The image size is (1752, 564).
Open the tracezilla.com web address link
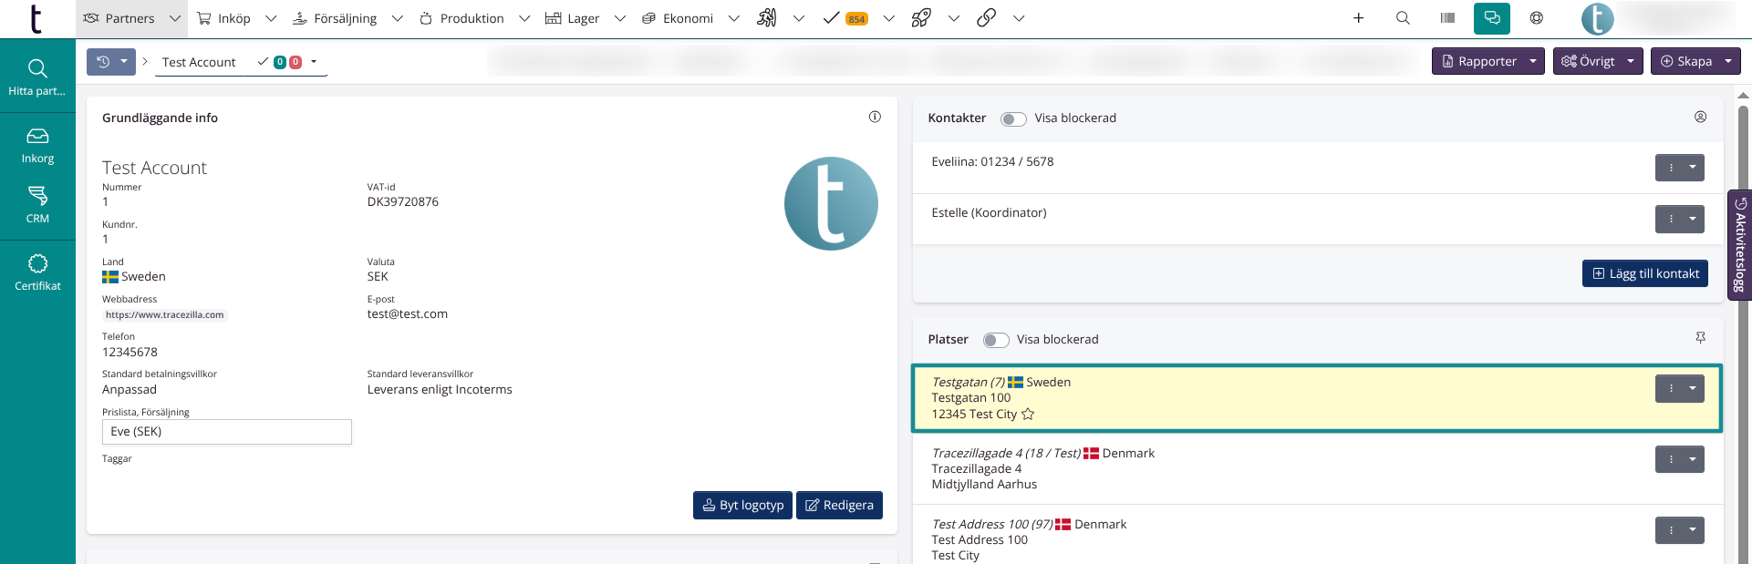(164, 315)
